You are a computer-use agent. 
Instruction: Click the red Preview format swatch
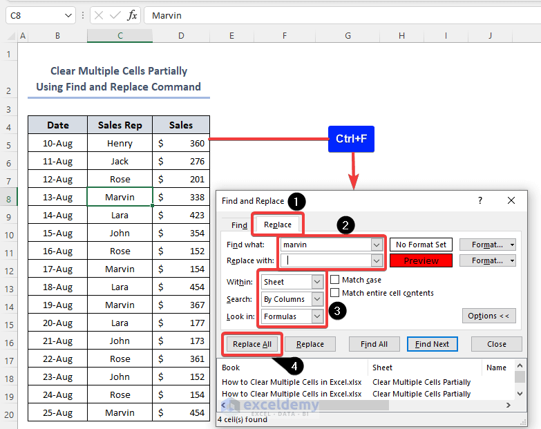point(421,260)
